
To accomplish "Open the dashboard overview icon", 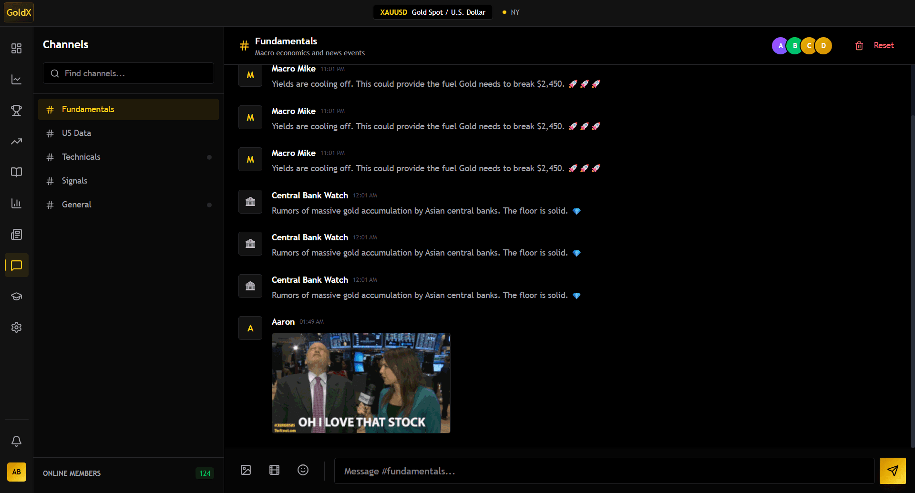I will pyautogui.click(x=16, y=48).
